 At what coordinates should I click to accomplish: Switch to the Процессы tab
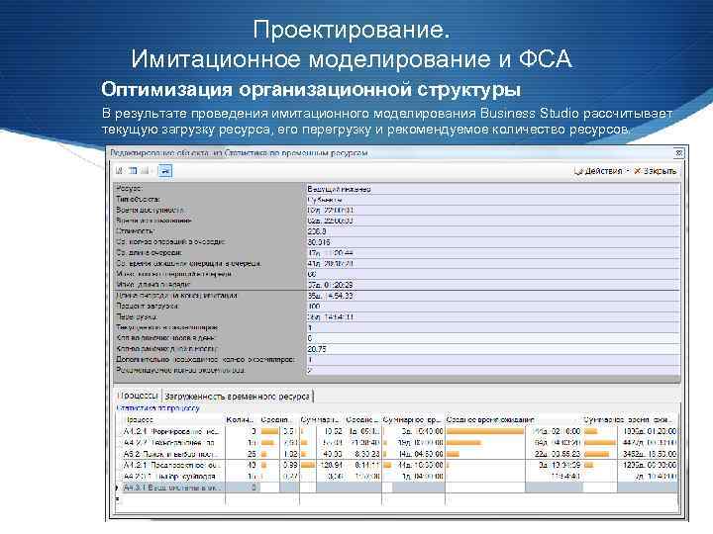(x=140, y=396)
